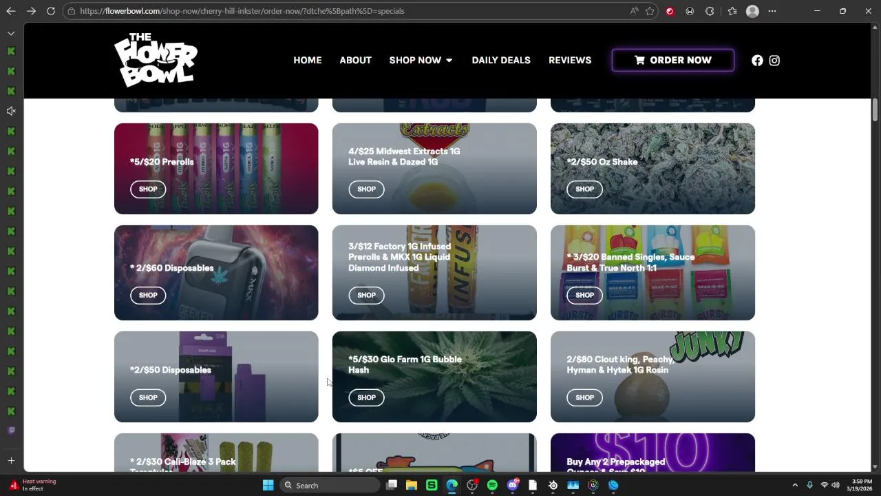Shop the 2/$50 Disposables deal

[148, 397]
